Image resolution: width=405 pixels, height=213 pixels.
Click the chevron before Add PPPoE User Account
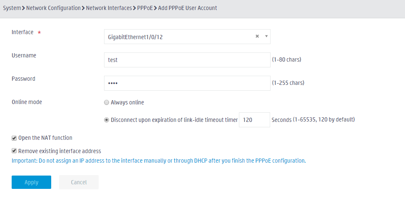coord(156,8)
